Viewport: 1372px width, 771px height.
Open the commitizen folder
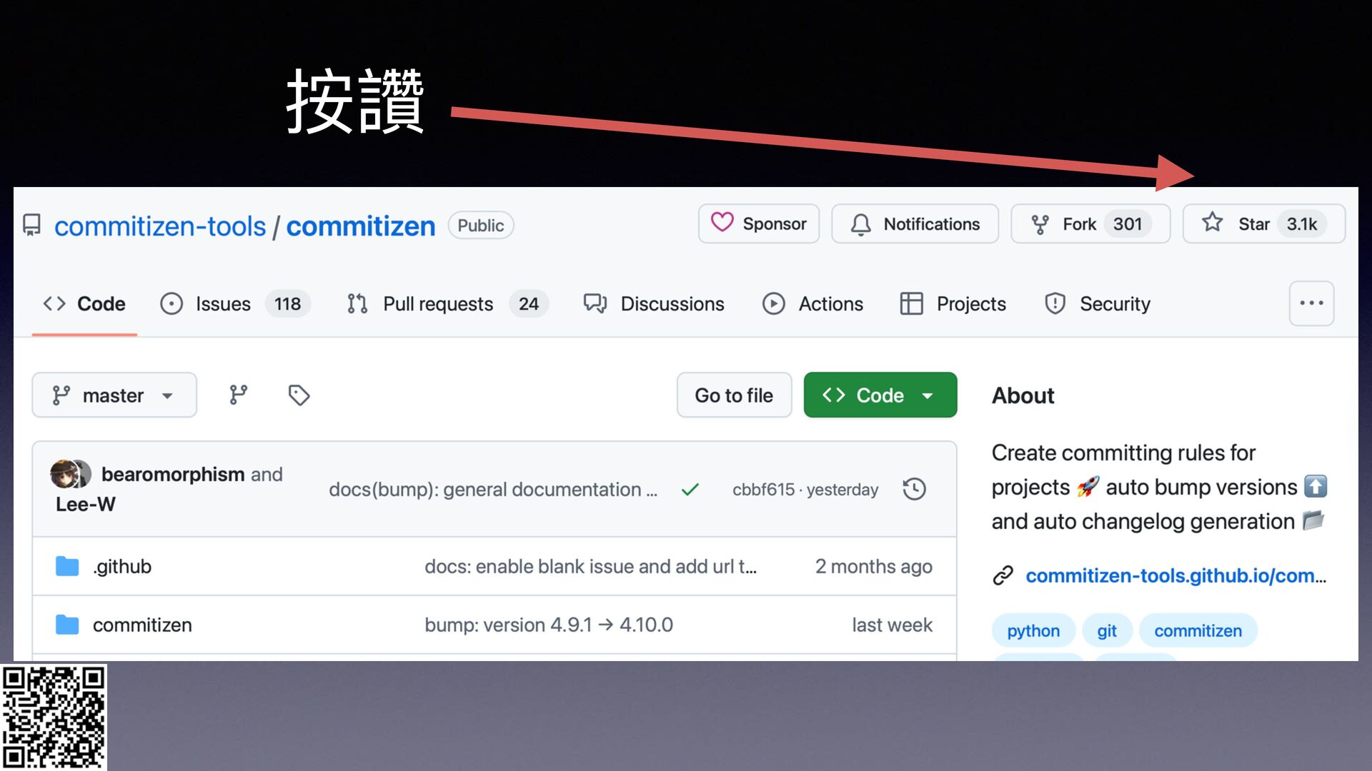pos(142,625)
